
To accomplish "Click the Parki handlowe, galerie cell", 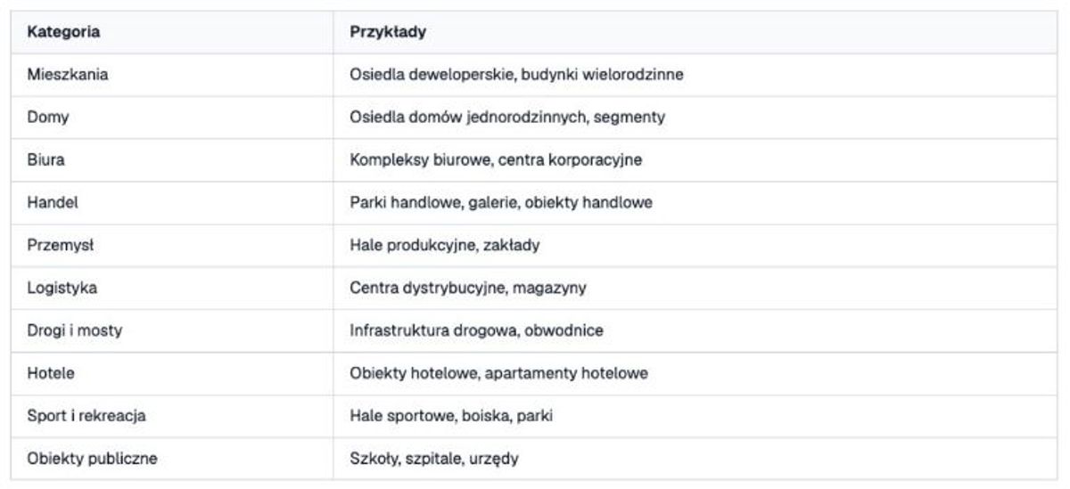I will 695,203.
